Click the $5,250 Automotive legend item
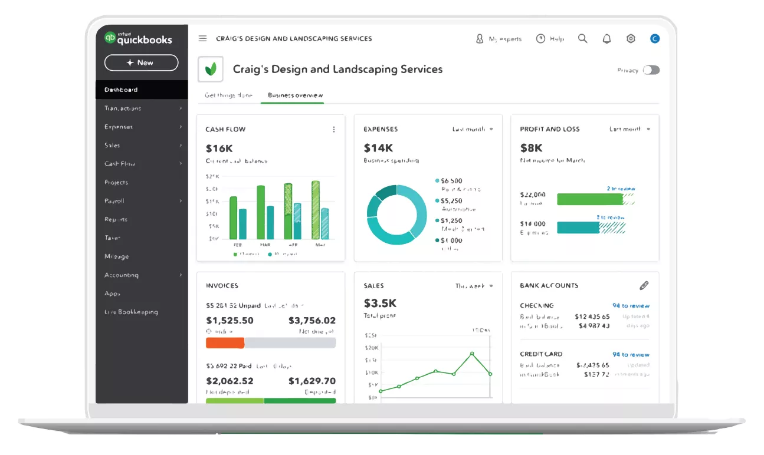The width and height of the screenshot is (764, 455). point(455,205)
